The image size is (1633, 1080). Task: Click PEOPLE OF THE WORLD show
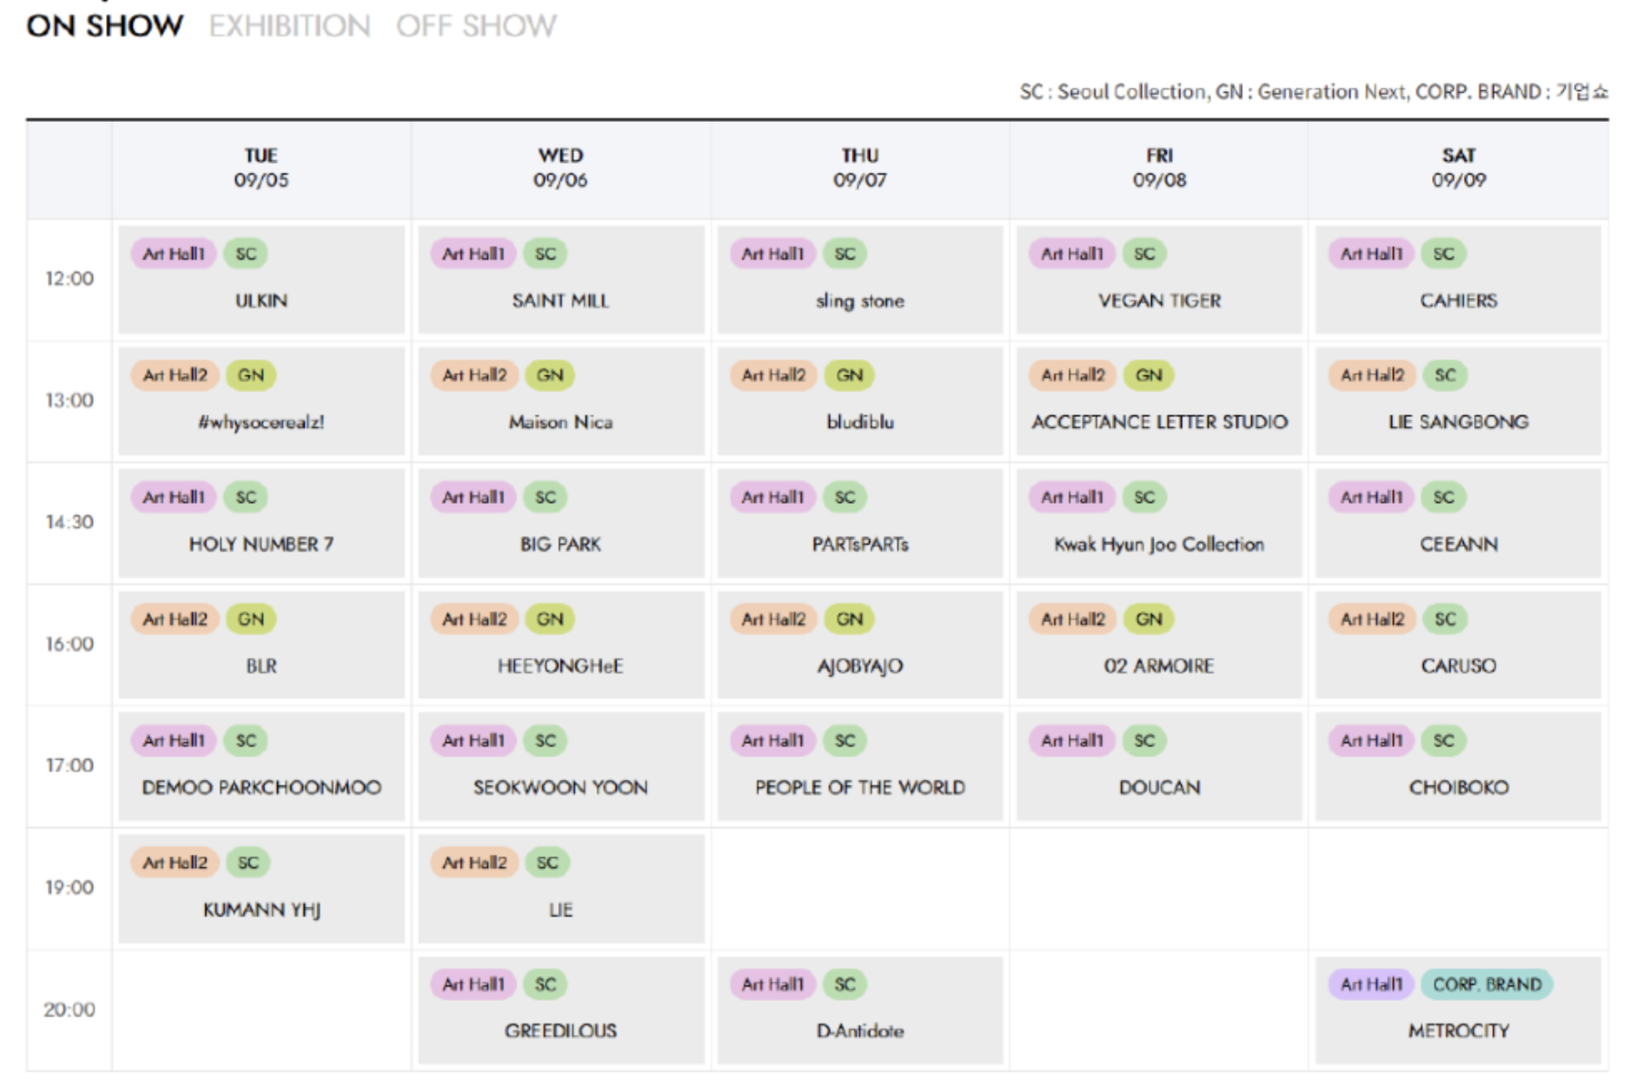[x=859, y=766]
